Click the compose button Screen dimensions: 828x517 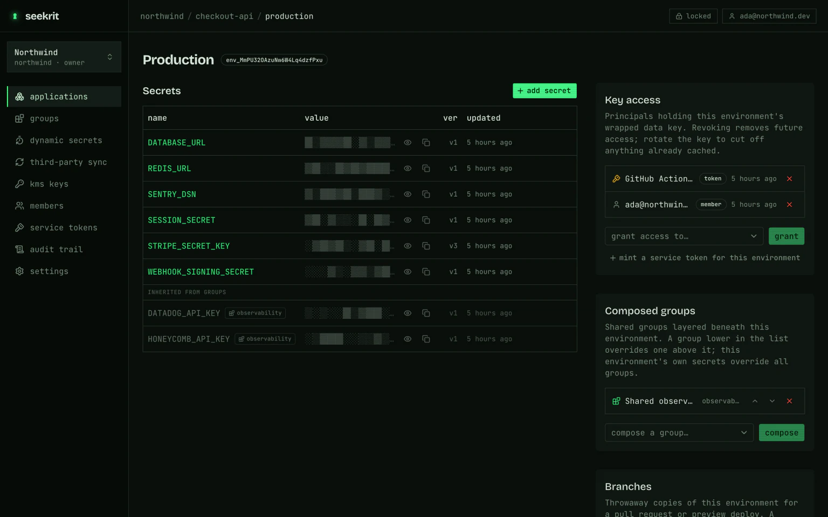coord(782,433)
